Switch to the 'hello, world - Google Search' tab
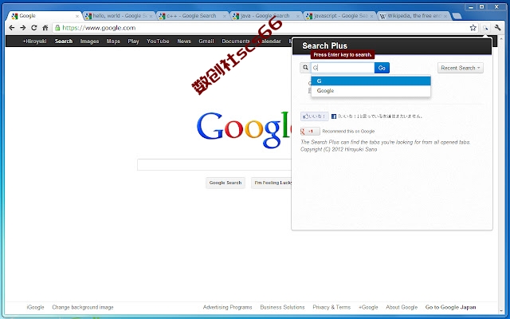The width and height of the screenshot is (510, 319). coord(119,16)
